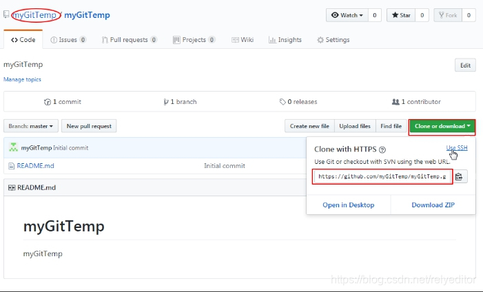Switch to the Issues tab
The width and height of the screenshot is (483, 292).
pyautogui.click(x=68, y=40)
